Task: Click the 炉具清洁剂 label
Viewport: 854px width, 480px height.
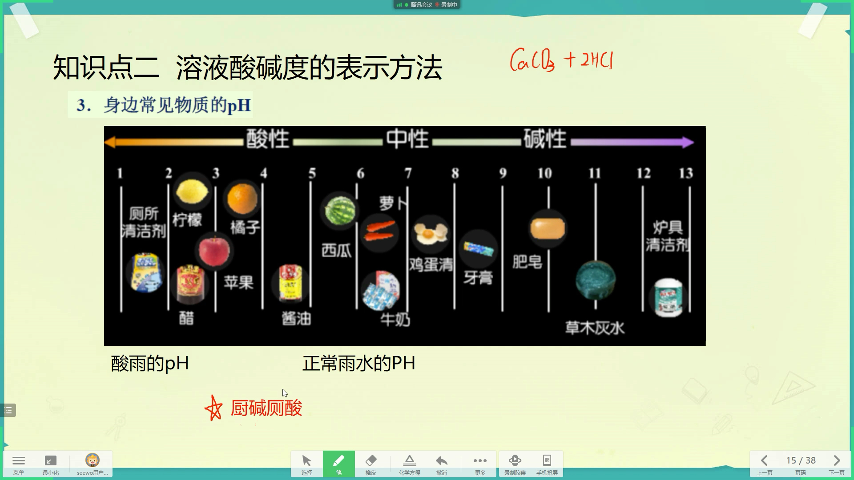Action: [x=668, y=236]
